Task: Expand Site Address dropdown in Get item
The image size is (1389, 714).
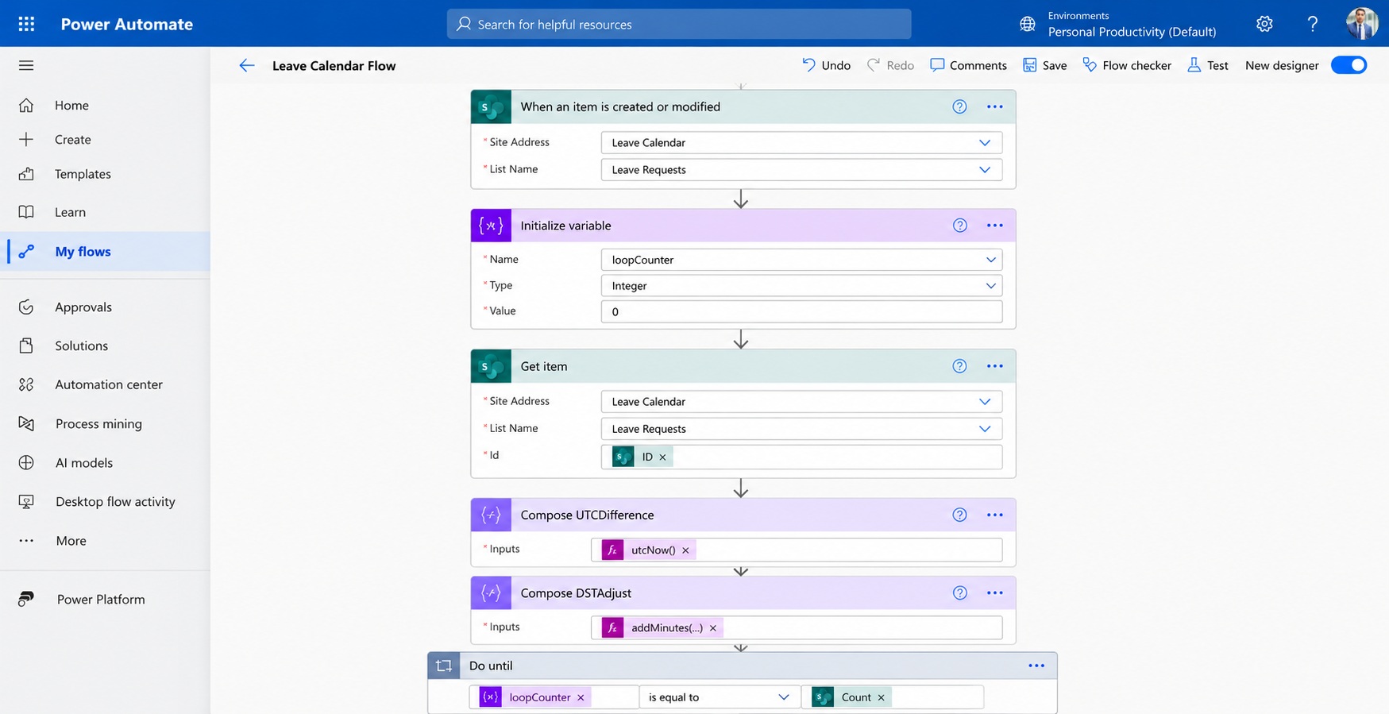Action: click(x=985, y=402)
